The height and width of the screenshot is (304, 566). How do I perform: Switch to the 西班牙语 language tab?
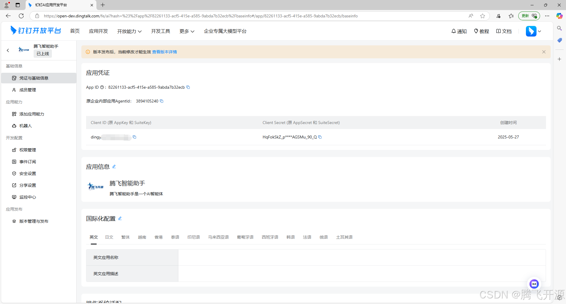pyautogui.click(x=270, y=237)
